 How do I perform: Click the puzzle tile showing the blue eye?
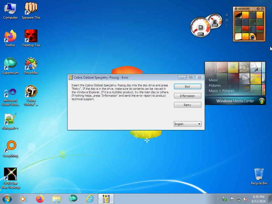point(253,37)
